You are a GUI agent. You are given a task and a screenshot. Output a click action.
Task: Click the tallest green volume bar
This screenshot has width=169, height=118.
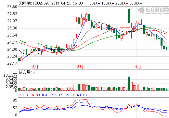(129, 83)
